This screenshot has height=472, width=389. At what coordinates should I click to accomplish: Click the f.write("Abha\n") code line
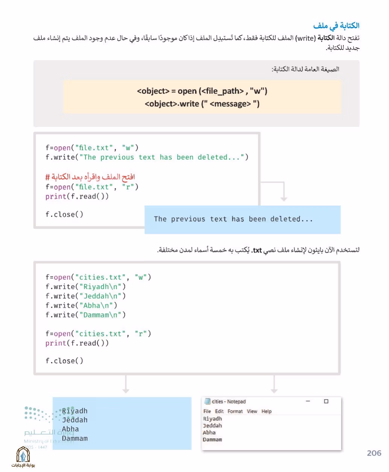pos(81,305)
